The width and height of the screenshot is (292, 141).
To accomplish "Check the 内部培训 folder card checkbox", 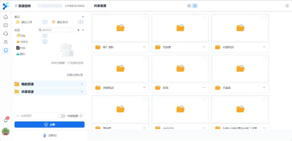I will coord(264,17).
